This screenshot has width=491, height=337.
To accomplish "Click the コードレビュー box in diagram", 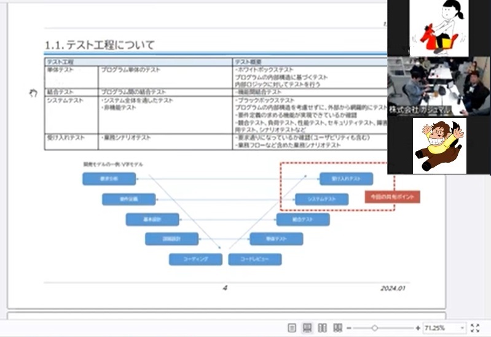I will pos(254,259).
